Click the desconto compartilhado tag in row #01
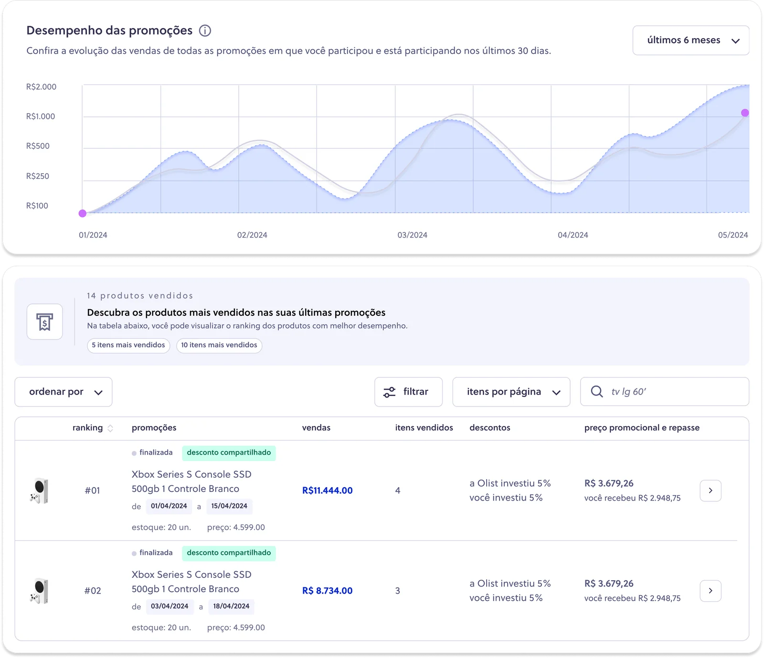The height and width of the screenshot is (658, 764). (x=229, y=453)
